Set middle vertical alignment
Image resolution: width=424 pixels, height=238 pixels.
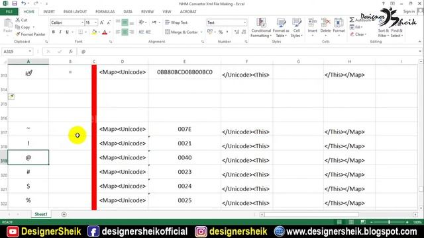click(125, 22)
